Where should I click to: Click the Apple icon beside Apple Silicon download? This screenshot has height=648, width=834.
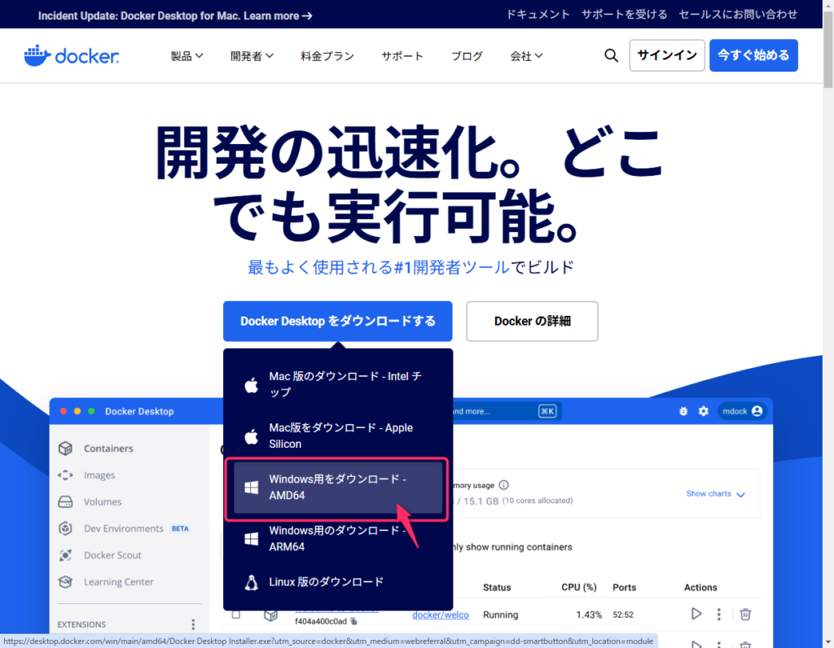click(x=252, y=436)
